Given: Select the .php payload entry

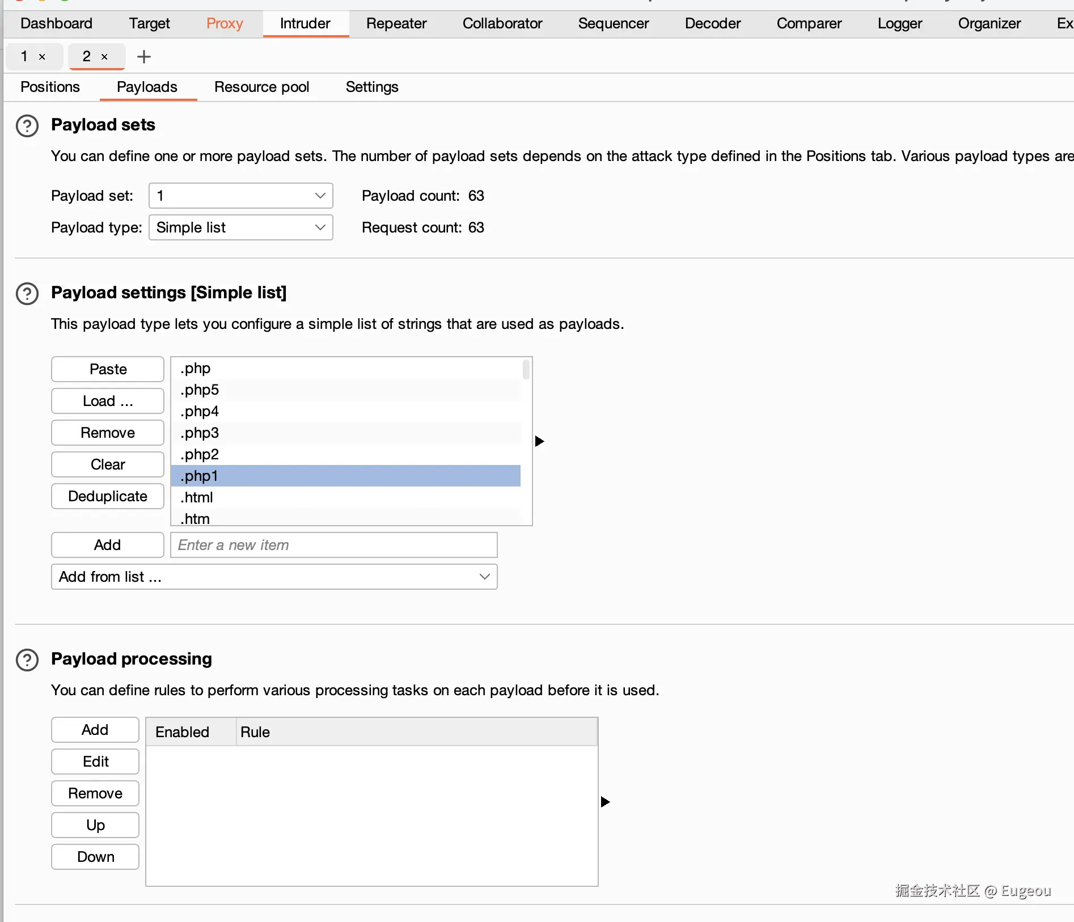Looking at the screenshot, I should pyautogui.click(x=346, y=368).
